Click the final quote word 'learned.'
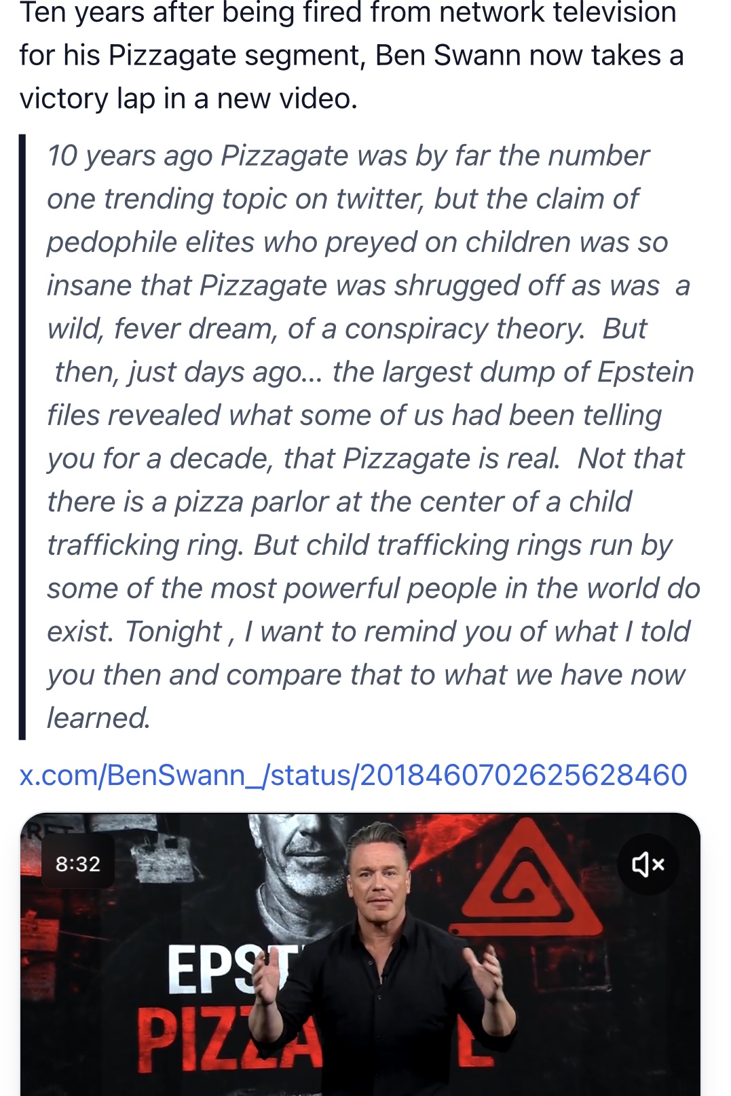This screenshot has width=731, height=1096. pos(98,718)
